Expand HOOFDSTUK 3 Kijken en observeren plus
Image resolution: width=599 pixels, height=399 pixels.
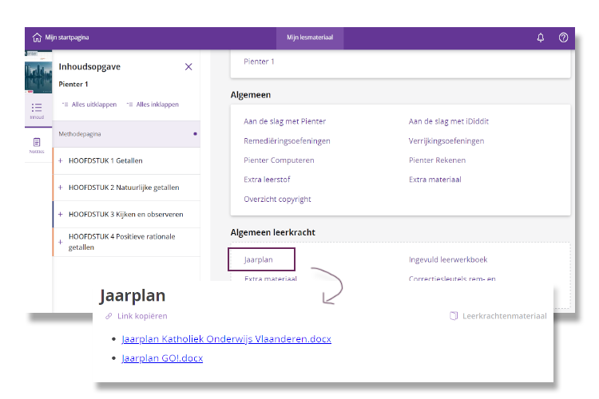61,214
